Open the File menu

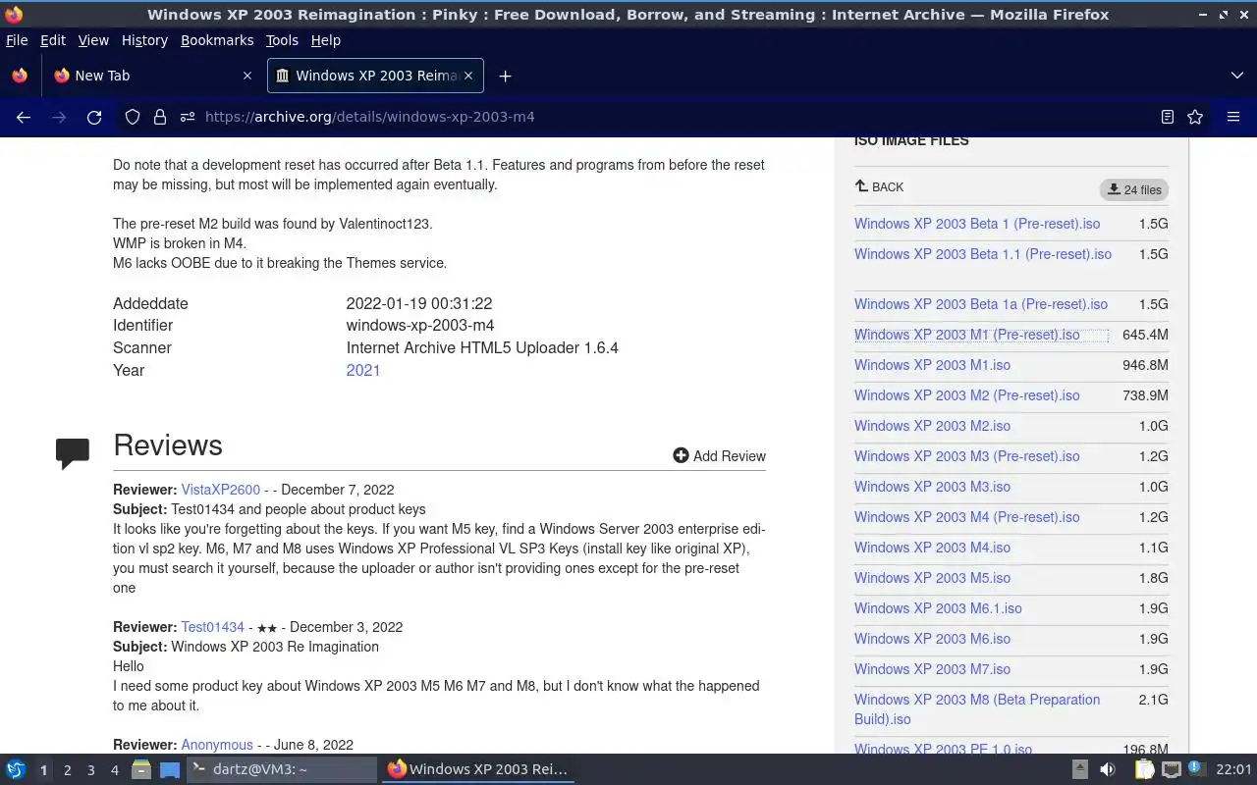pyautogui.click(x=17, y=40)
